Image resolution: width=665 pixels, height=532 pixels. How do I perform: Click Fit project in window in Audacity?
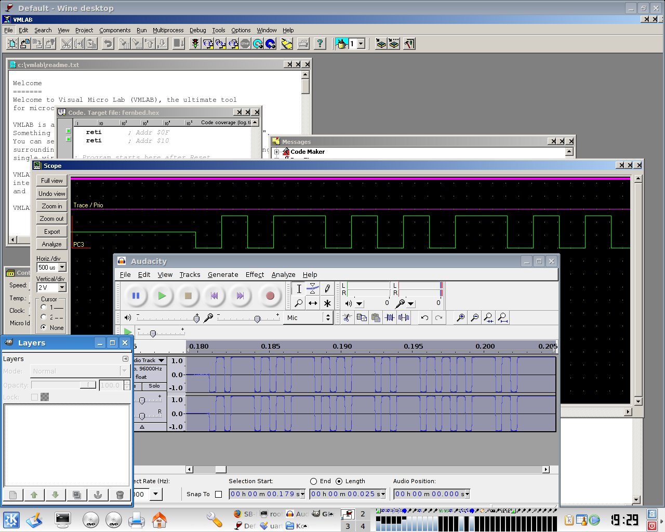502,317
